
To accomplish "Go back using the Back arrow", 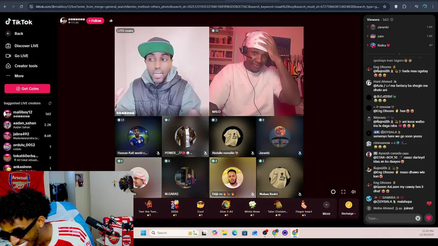I will point(8,33).
